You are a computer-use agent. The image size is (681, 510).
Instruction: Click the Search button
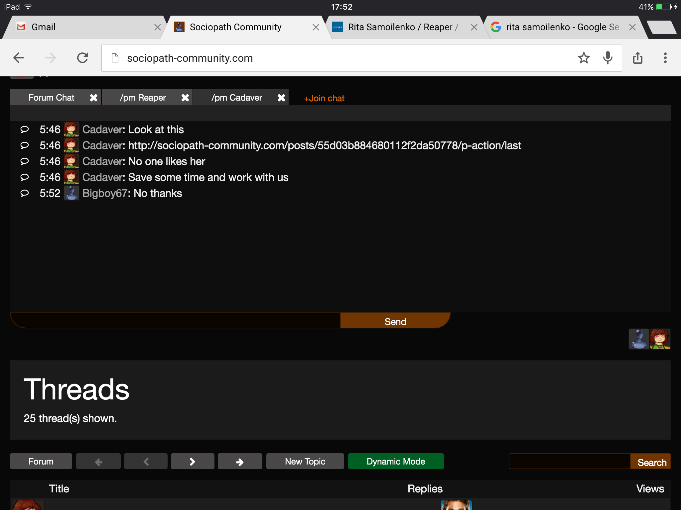click(651, 462)
